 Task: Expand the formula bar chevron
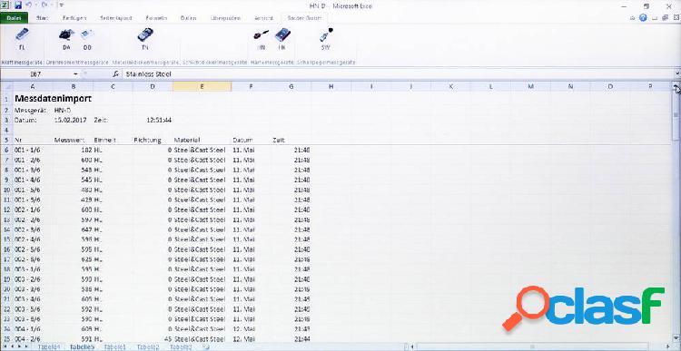[677, 74]
